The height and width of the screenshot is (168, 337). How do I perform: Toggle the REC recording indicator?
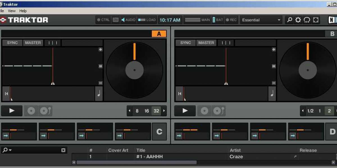point(231,20)
